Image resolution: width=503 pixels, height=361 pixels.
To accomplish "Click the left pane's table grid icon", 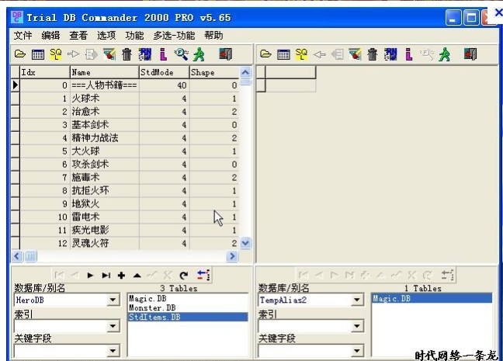I will click(x=38, y=54).
